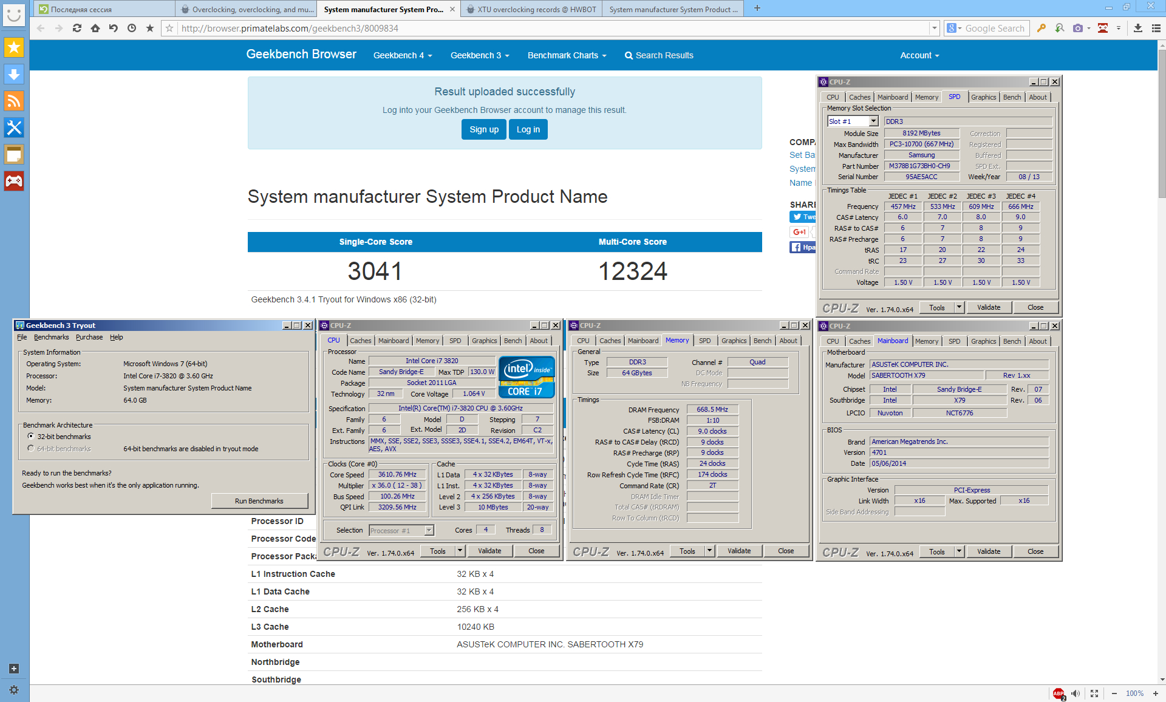The image size is (1166, 702).
Task: Open Purchase menu in Geekbench 3
Action: 89,337
